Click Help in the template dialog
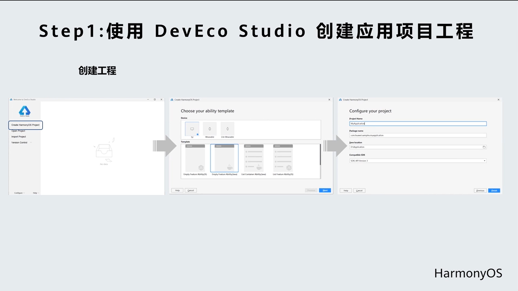Screen dimensions: 518x291 coord(177,190)
